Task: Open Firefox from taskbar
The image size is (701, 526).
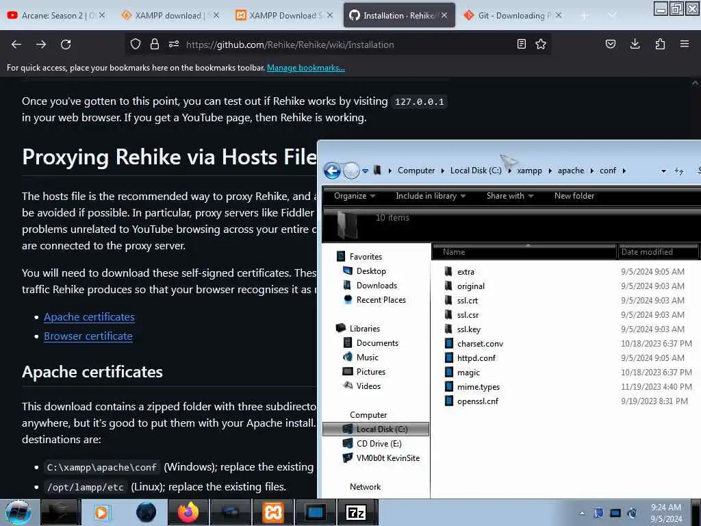Action: (188, 512)
